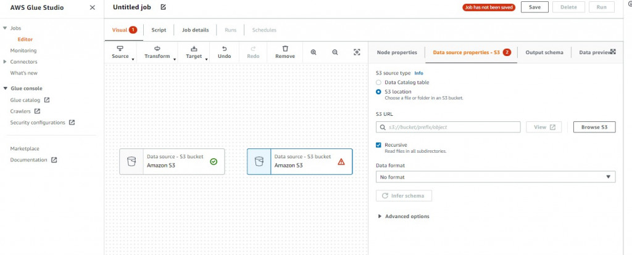Click the bucket icon of the first S3 node
632x255 pixels.
(131, 161)
